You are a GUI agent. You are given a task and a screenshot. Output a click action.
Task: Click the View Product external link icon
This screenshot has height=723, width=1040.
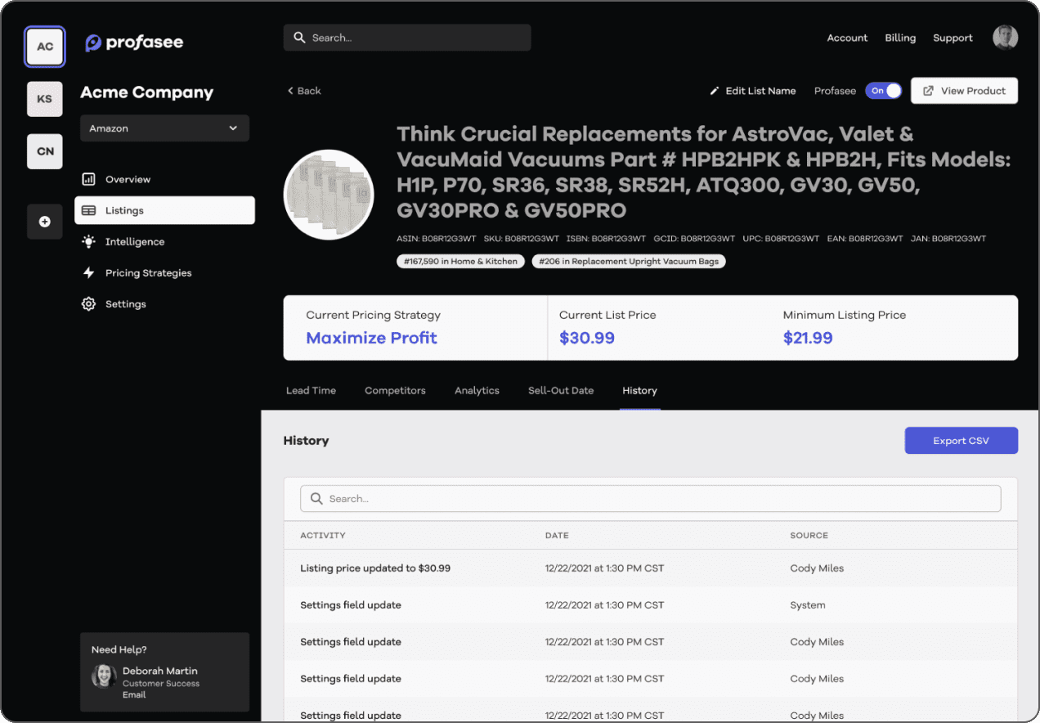tap(928, 91)
